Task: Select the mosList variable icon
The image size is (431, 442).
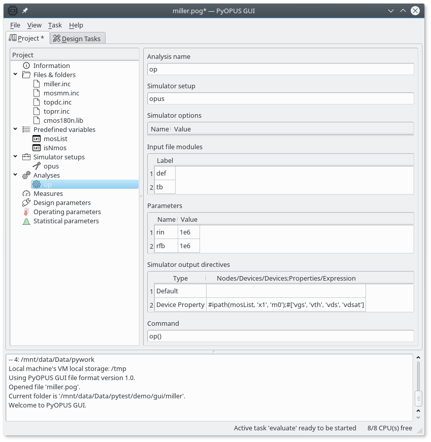Action: [37, 139]
